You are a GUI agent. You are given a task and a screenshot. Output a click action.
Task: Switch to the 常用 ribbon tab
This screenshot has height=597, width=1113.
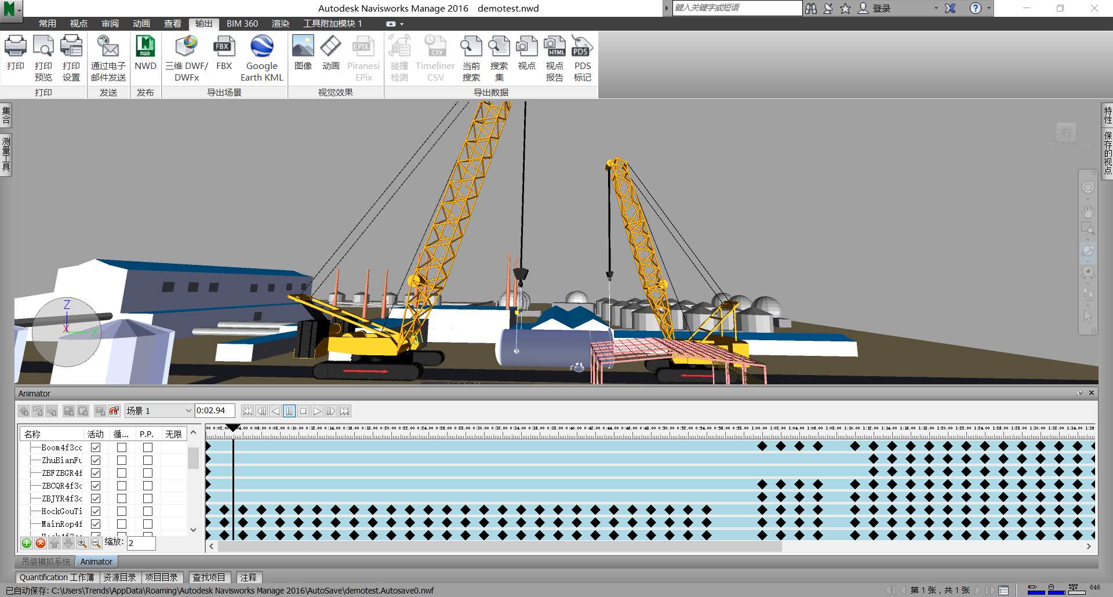point(48,24)
